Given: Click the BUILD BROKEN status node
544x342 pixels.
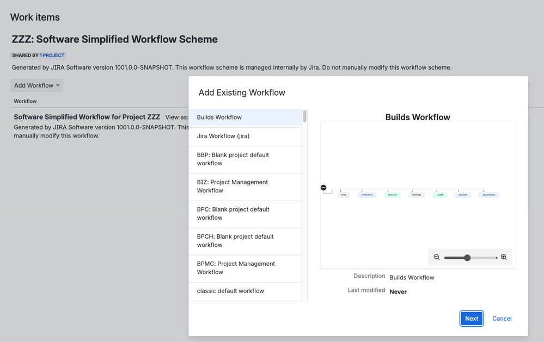Looking at the screenshot, I should [x=488, y=195].
